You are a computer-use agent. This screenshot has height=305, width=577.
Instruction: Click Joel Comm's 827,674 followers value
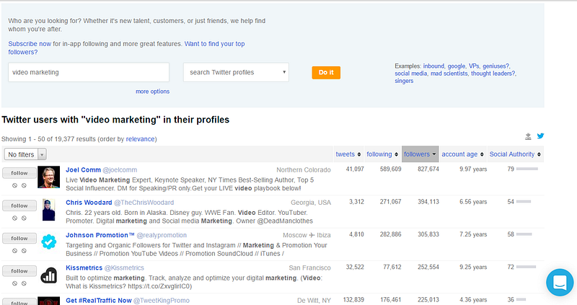428,169
